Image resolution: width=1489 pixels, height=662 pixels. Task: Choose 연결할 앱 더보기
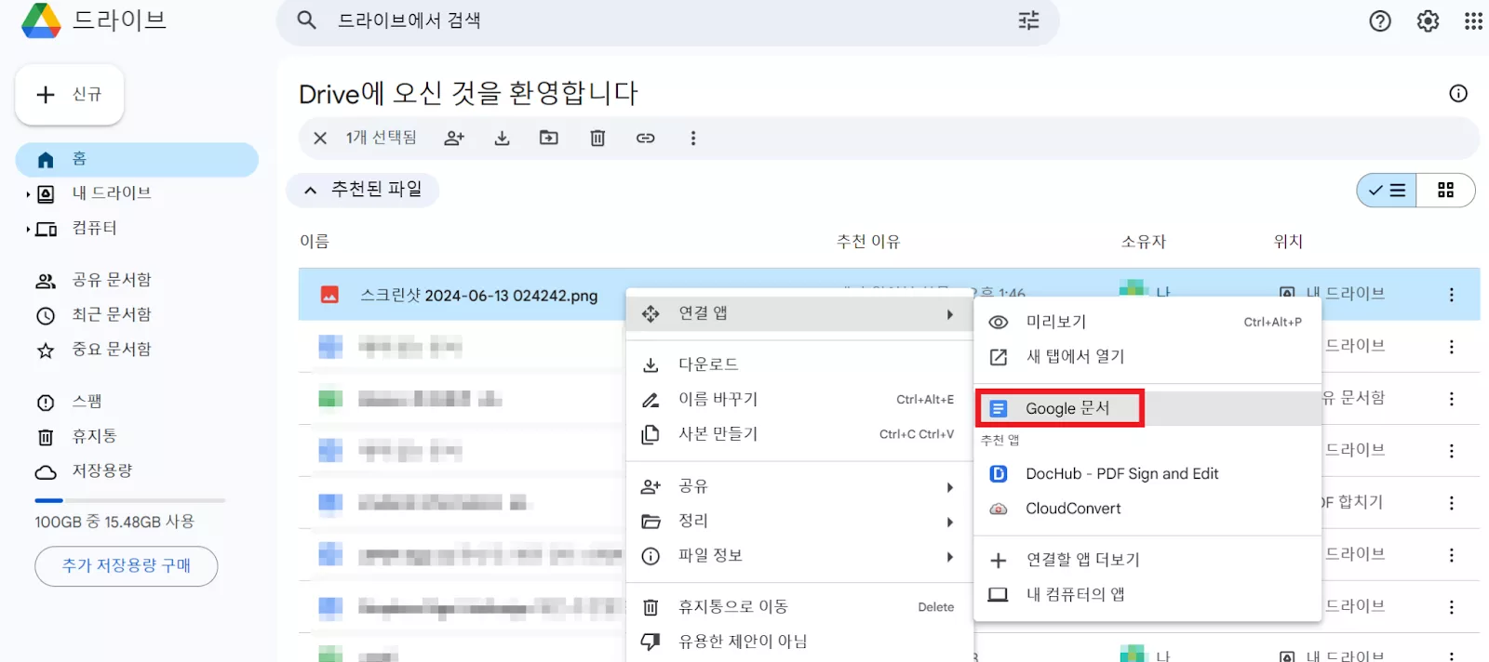click(x=1147, y=560)
